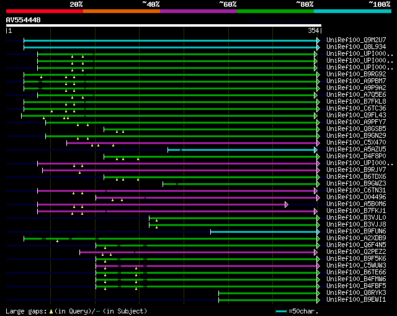The image size is (397, 316).
Task: Click the yellow gap marker on UniRef100_B9RJV7 row
Action: point(80,173)
